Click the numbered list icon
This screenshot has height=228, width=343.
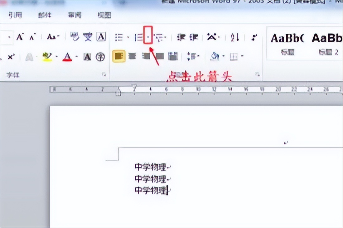(x=138, y=38)
